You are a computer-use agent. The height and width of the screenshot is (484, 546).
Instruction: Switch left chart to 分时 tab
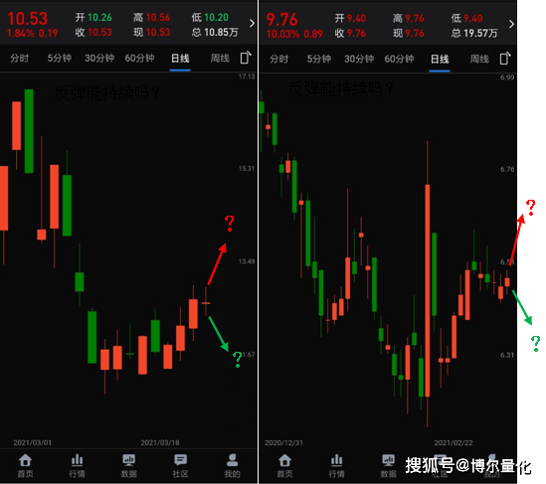point(19,58)
